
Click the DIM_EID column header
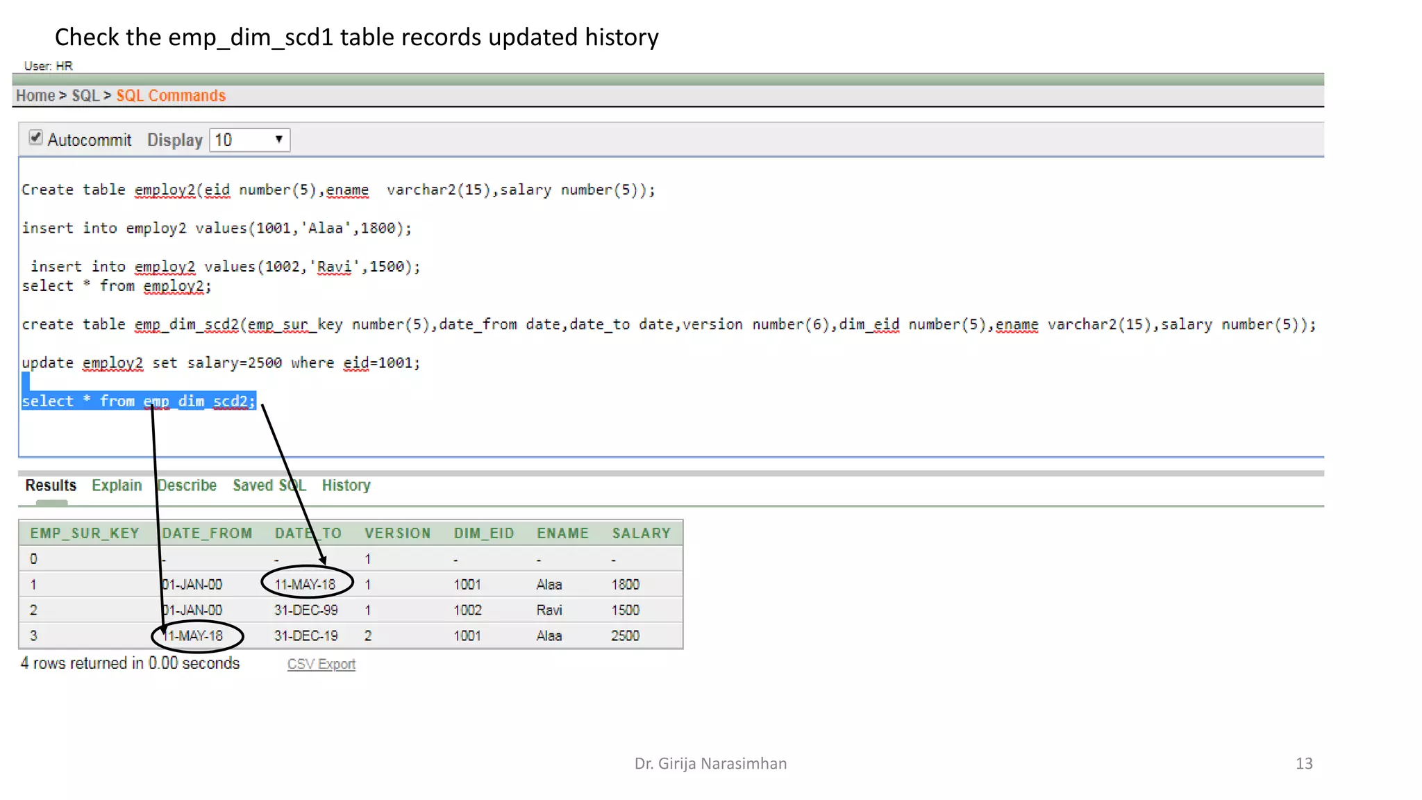click(x=484, y=533)
